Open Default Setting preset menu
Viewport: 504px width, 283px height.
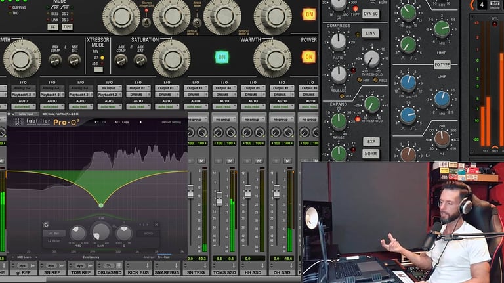pos(171,122)
